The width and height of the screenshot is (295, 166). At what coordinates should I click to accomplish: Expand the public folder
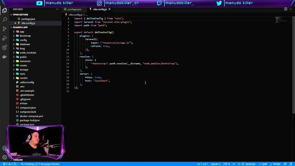pyautogui.click(x=24, y=57)
